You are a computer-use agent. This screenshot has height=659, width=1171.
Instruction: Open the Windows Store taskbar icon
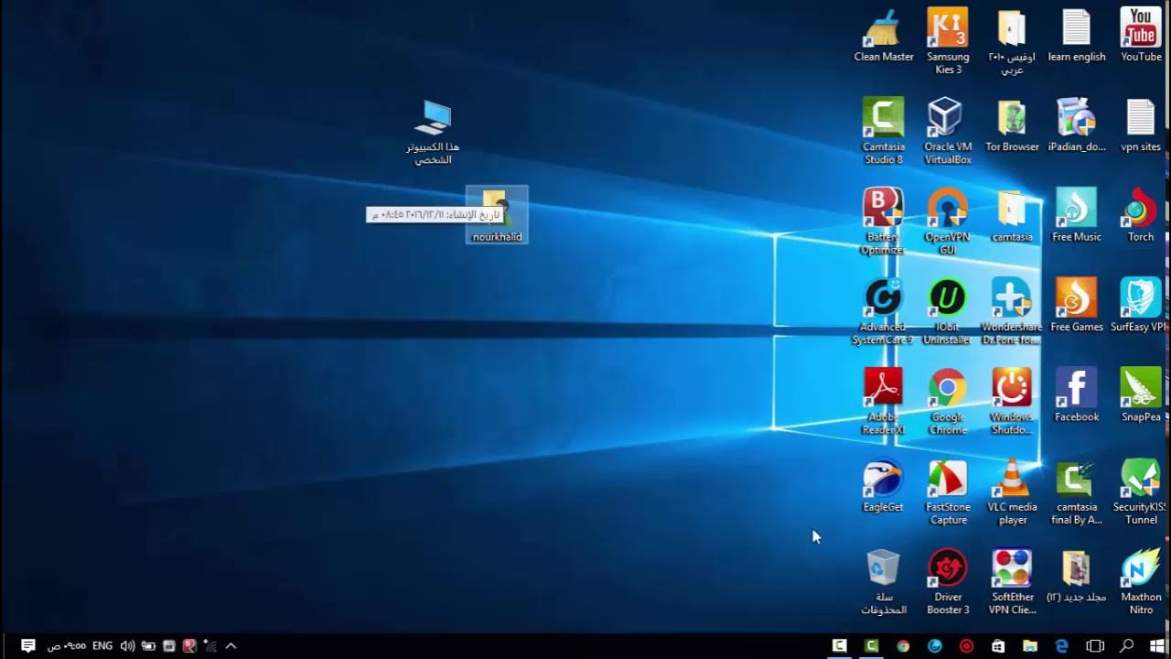pyautogui.click(x=998, y=645)
